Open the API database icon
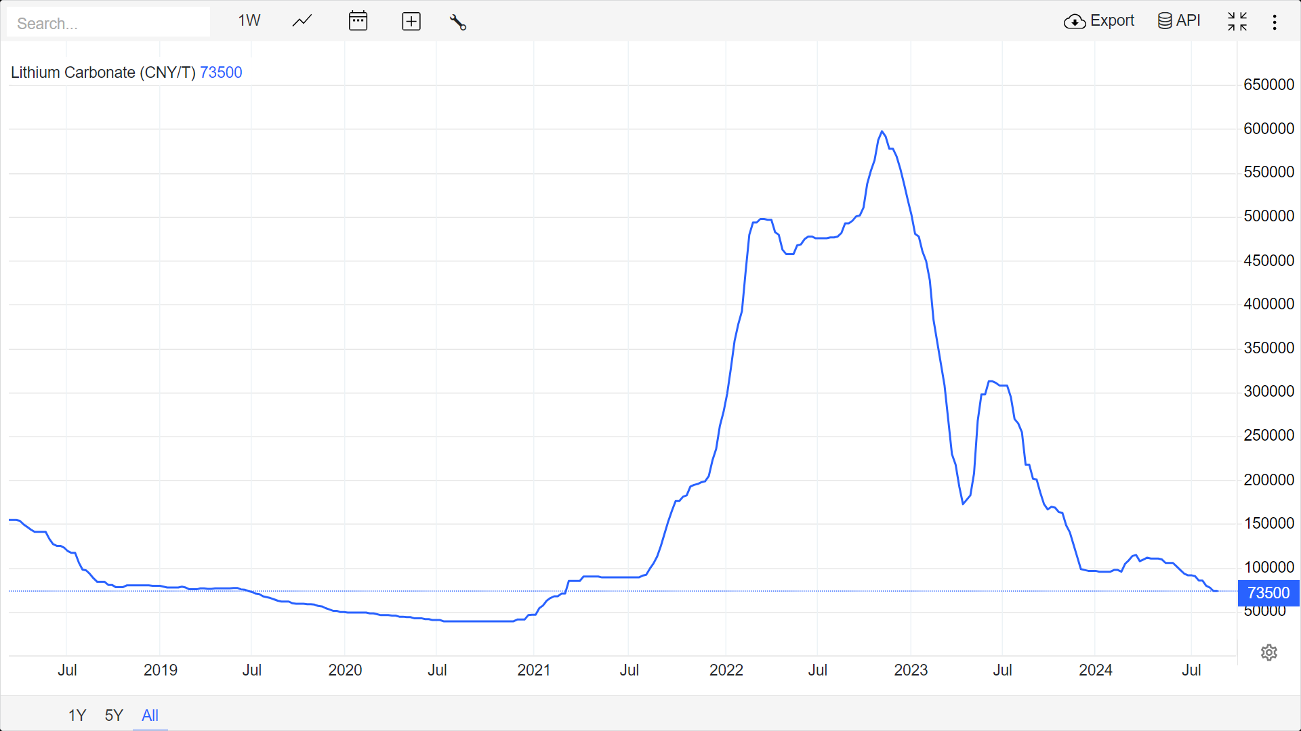The width and height of the screenshot is (1301, 731). (1164, 21)
